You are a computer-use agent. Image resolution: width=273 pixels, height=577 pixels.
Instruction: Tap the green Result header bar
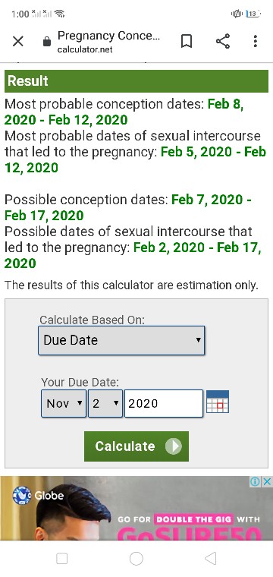pos(136,81)
